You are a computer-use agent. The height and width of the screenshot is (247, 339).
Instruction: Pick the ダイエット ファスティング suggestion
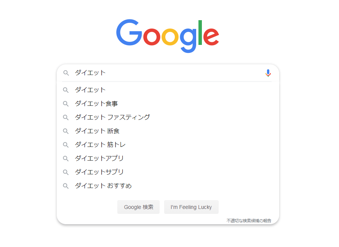pos(168,117)
